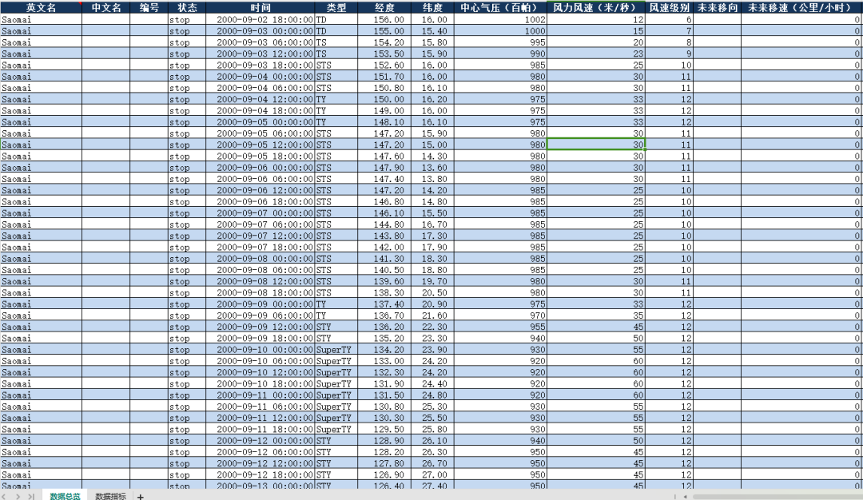This screenshot has height=500, width=863.
Task: Select the 风力风速（米/秒） header cell
Action: [x=596, y=8]
